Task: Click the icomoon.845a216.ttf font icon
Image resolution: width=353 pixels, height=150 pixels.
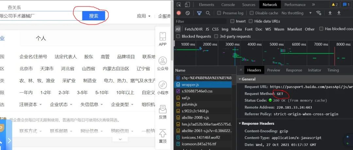Action: (178, 144)
